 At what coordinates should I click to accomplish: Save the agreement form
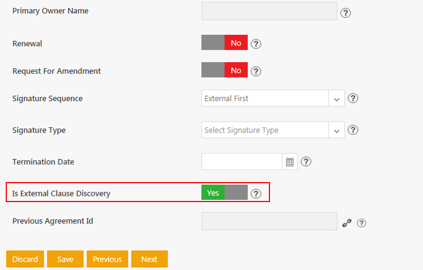(65, 259)
